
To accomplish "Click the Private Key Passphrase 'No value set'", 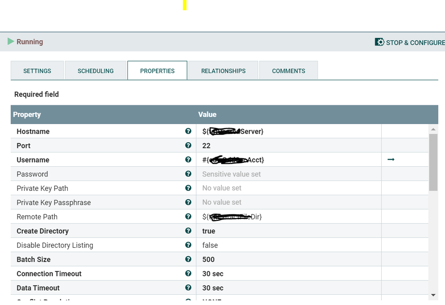I will [x=222, y=202].
